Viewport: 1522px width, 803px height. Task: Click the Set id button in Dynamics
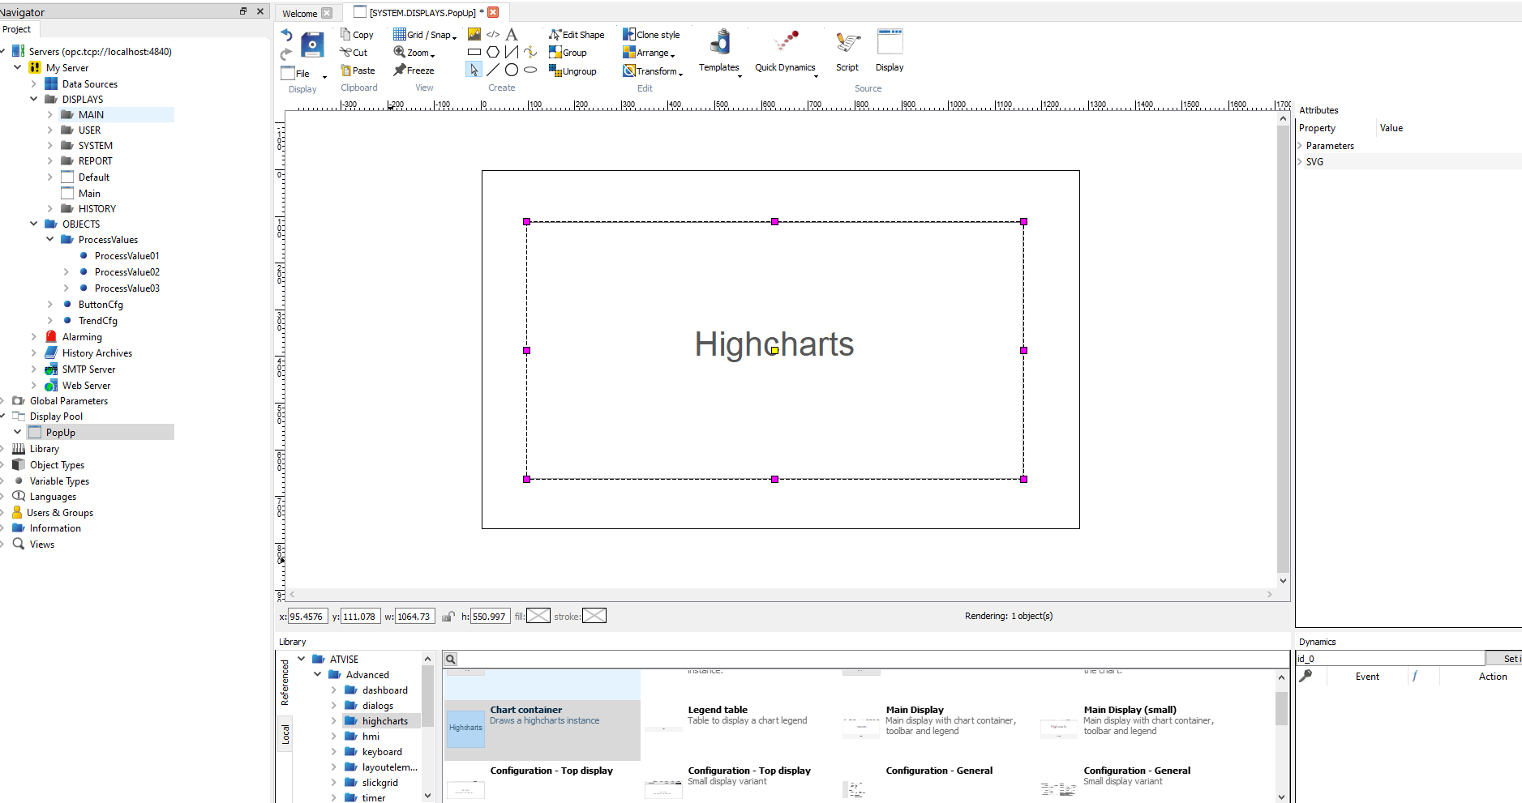[x=1505, y=659]
